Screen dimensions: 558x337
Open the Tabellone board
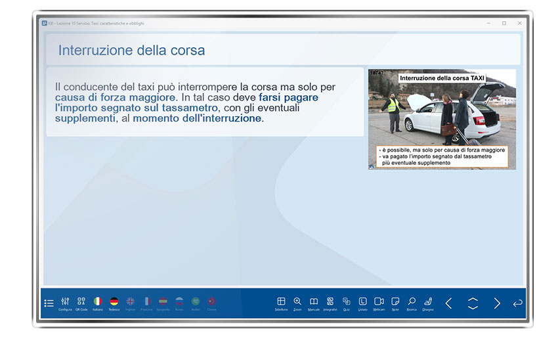[x=281, y=302]
